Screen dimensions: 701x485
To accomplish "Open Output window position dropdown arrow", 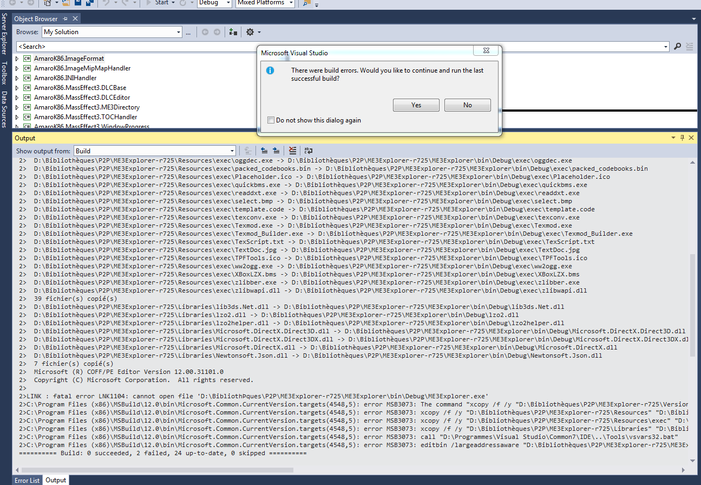I will coord(673,138).
